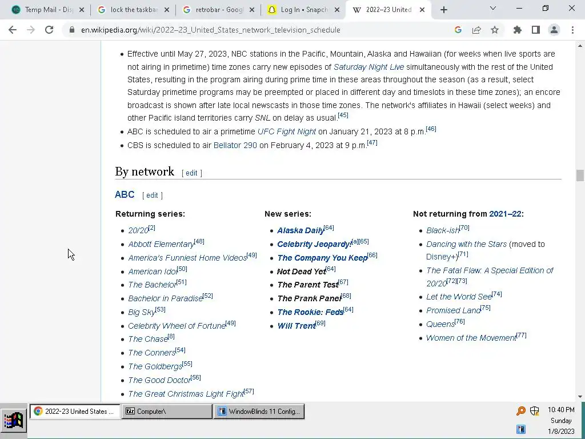This screenshot has height=439, width=585.
Task: Go forward in browser history
Action: 31,30
